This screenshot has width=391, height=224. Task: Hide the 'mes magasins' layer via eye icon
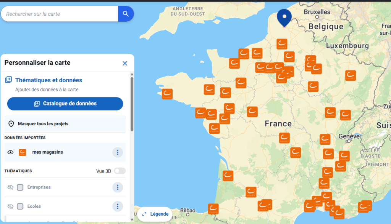tap(10, 152)
